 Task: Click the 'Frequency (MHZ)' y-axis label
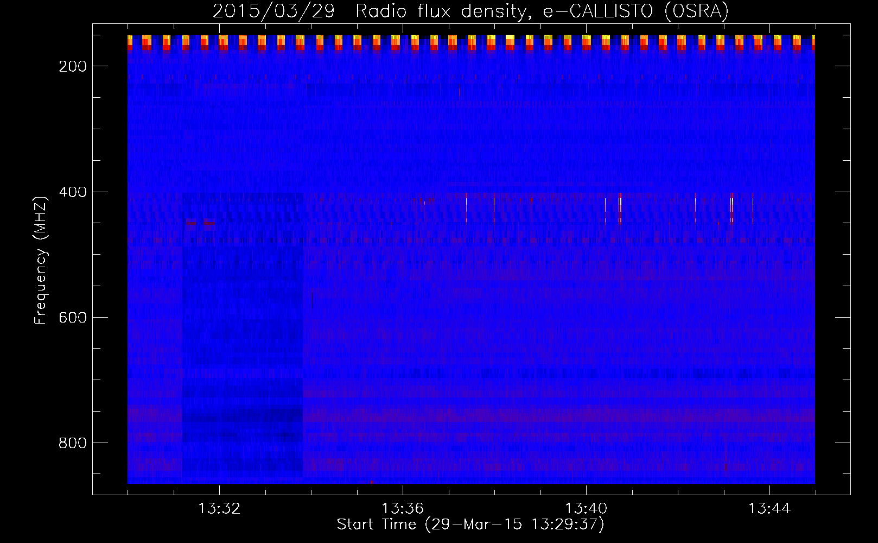click(x=41, y=260)
